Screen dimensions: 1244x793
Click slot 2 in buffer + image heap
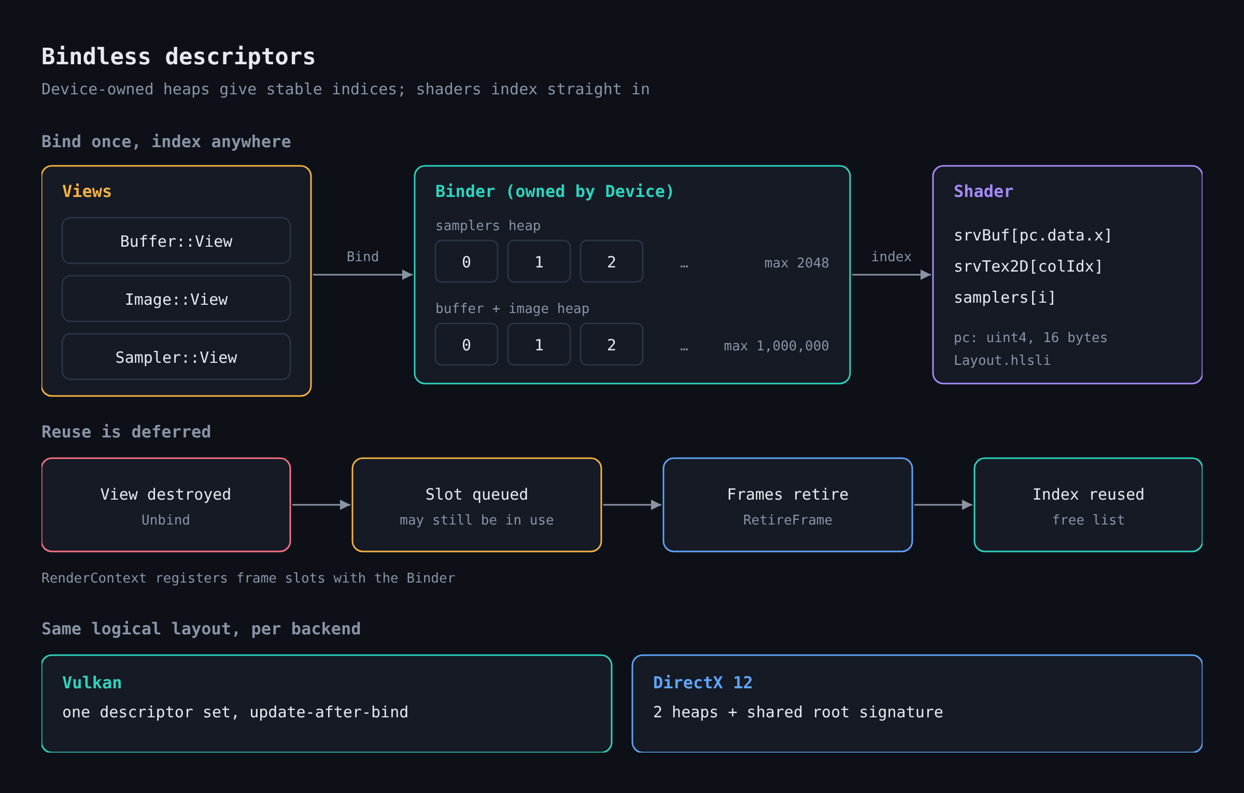point(612,344)
